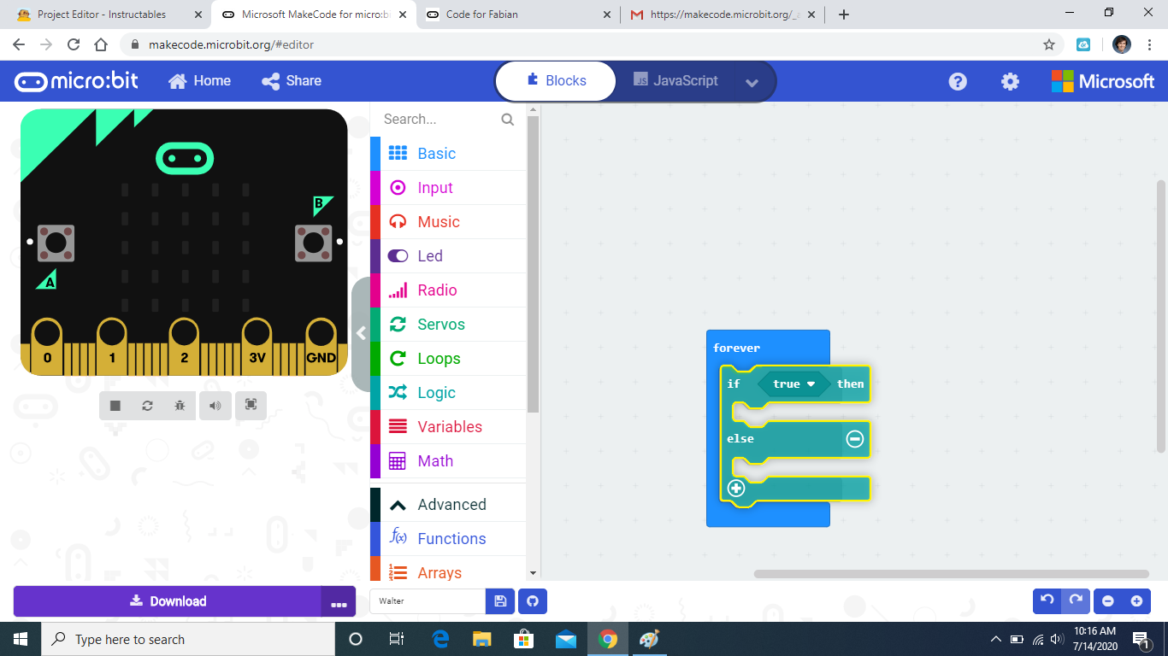This screenshot has width=1168, height=656.
Task: Open the Variables blocks category
Action: click(448, 427)
